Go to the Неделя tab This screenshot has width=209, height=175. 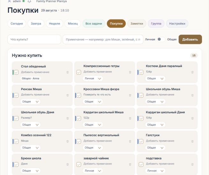click(x=54, y=24)
